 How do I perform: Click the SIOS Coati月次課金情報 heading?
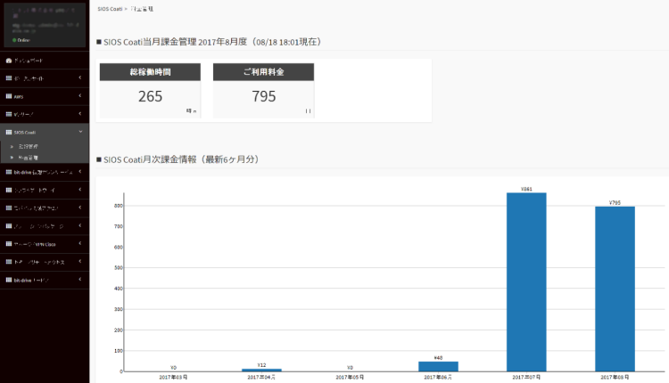tap(178, 159)
